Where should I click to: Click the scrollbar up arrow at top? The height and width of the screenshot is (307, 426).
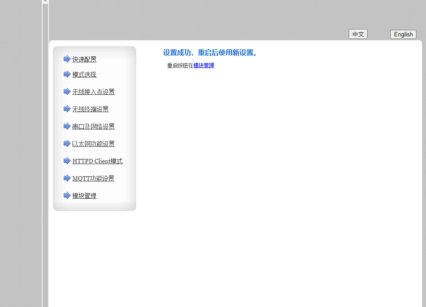tap(45, 2)
